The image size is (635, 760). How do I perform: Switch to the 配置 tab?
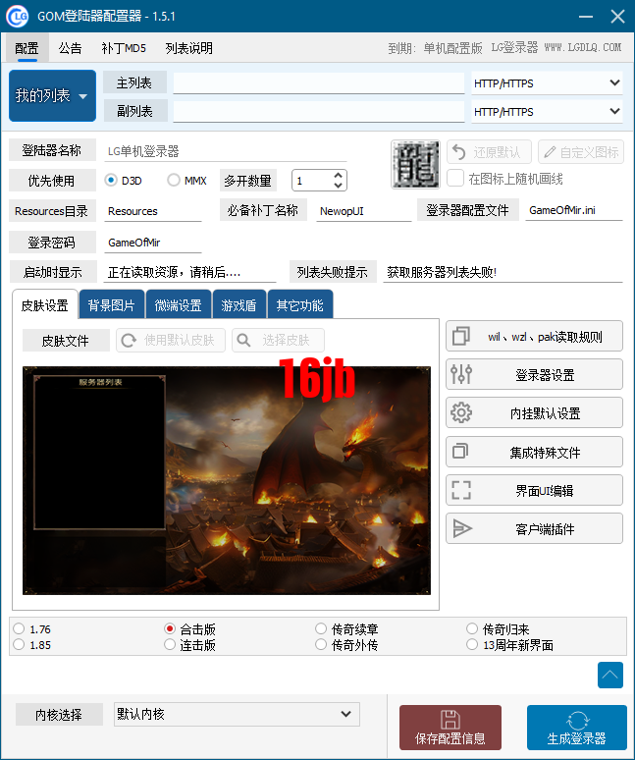26,48
